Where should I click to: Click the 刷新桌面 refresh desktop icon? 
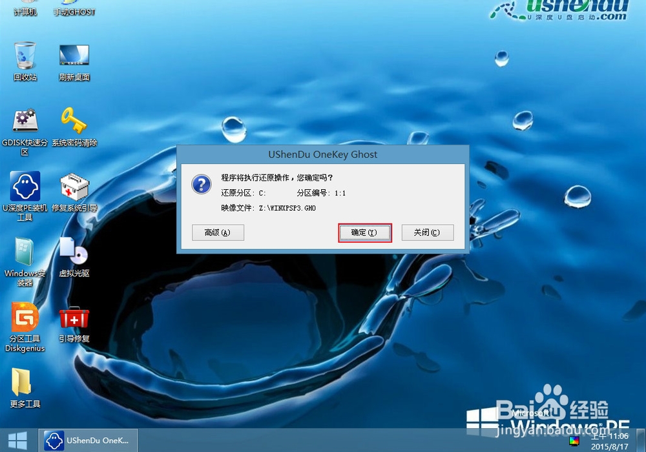click(x=74, y=62)
